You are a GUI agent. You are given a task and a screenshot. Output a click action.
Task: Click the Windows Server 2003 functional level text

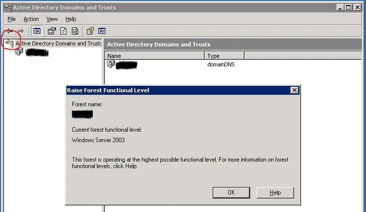pyautogui.click(x=98, y=140)
